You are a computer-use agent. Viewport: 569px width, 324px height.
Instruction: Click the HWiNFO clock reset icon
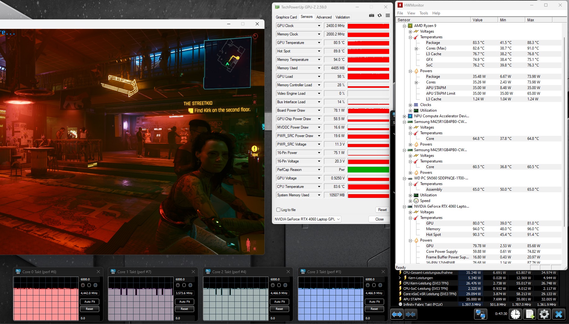point(515,314)
